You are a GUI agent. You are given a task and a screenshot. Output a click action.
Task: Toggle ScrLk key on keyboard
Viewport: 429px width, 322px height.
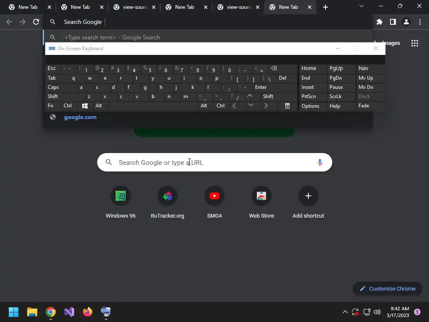[x=341, y=96]
